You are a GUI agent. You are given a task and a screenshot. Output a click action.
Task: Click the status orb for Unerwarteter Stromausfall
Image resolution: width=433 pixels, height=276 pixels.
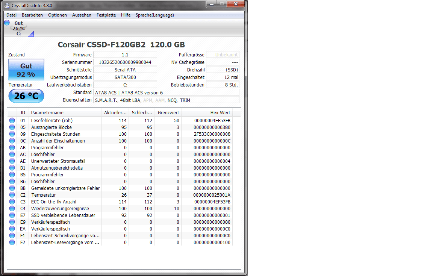pyautogui.click(x=12, y=161)
